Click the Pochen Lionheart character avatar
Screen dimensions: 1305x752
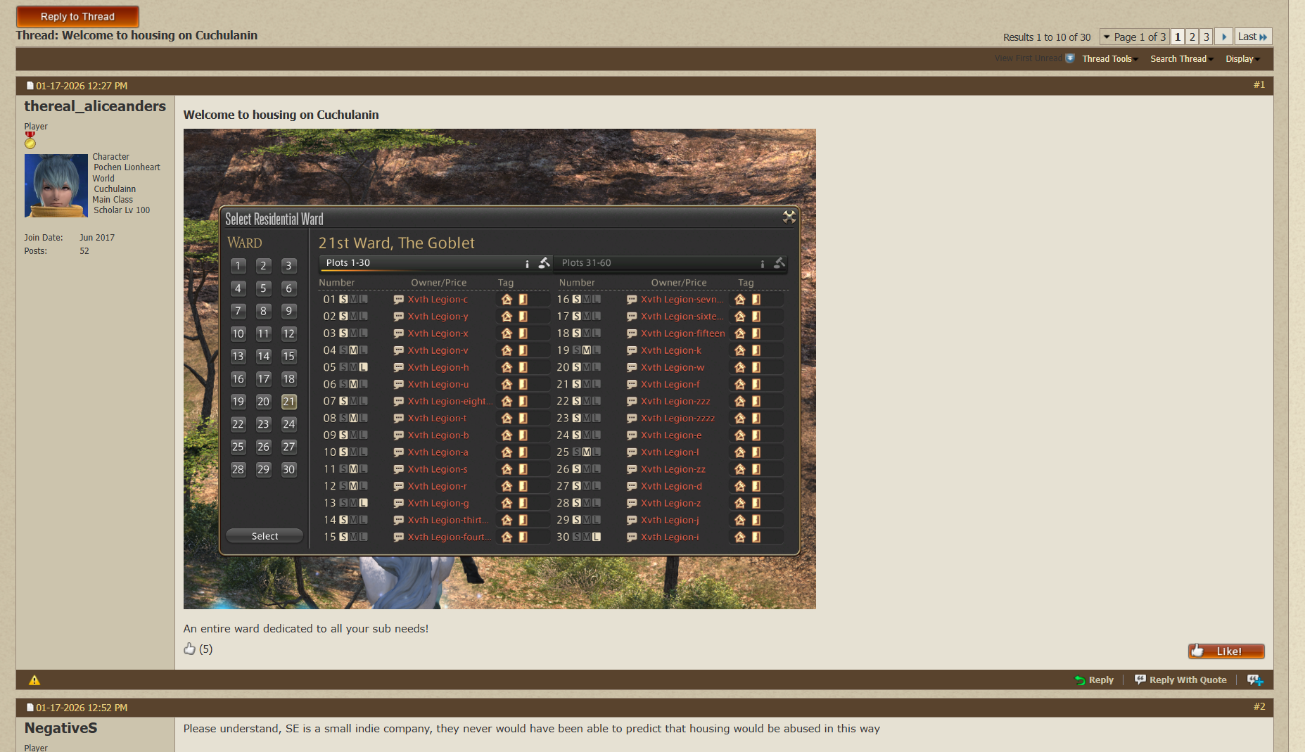coord(56,186)
